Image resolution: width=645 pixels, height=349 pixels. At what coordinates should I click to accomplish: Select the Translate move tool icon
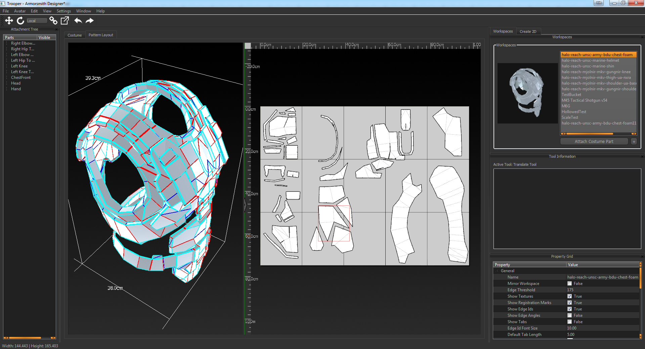coord(9,21)
